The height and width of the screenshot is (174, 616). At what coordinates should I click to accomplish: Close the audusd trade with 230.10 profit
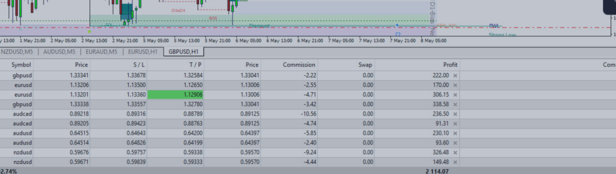click(455, 133)
